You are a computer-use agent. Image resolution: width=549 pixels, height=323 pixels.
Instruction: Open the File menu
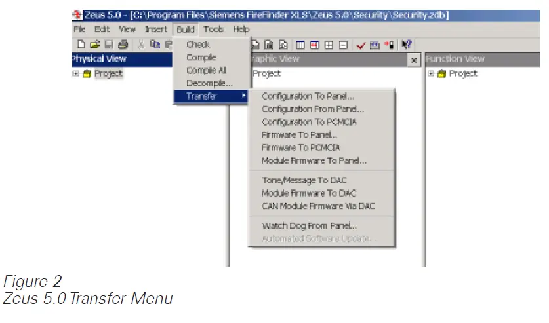79,29
